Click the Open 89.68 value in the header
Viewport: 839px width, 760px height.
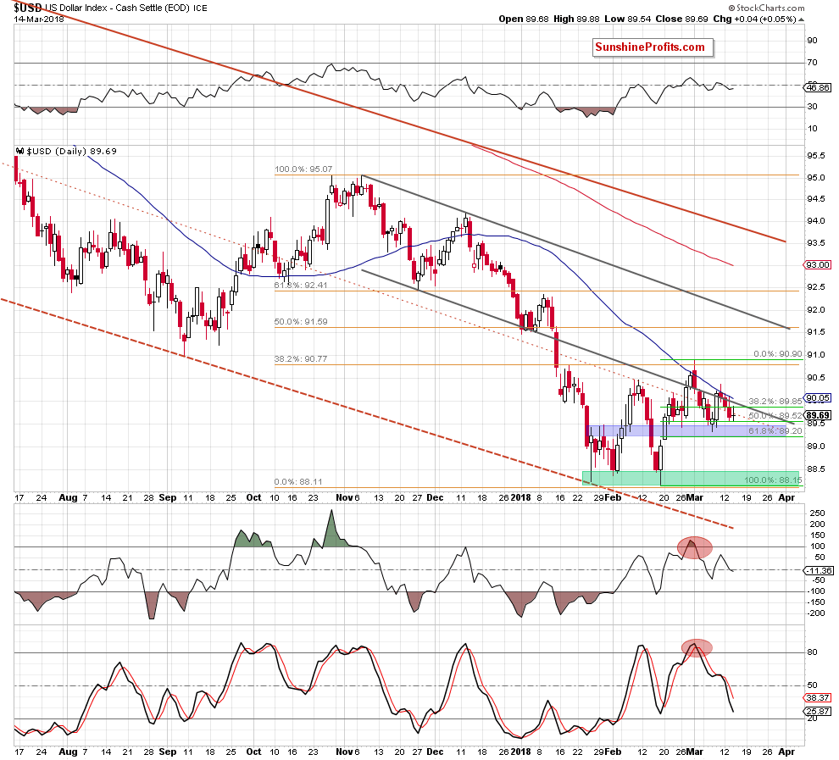point(523,19)
